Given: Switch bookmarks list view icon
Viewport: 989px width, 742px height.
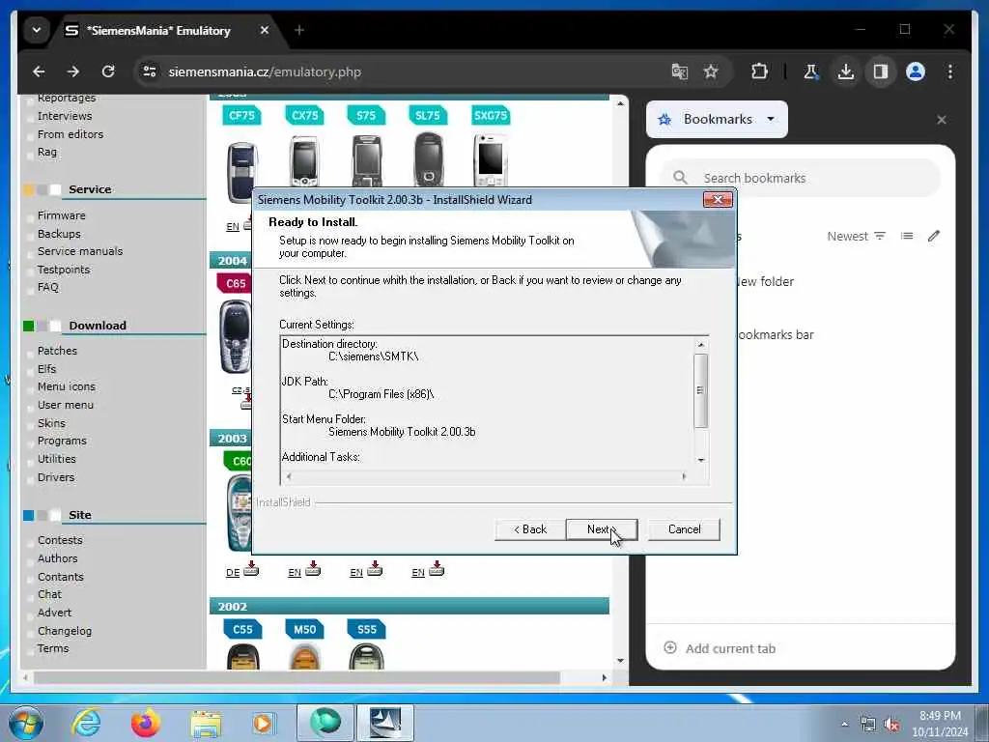Looking at the screenshot, I should point(907,236).
